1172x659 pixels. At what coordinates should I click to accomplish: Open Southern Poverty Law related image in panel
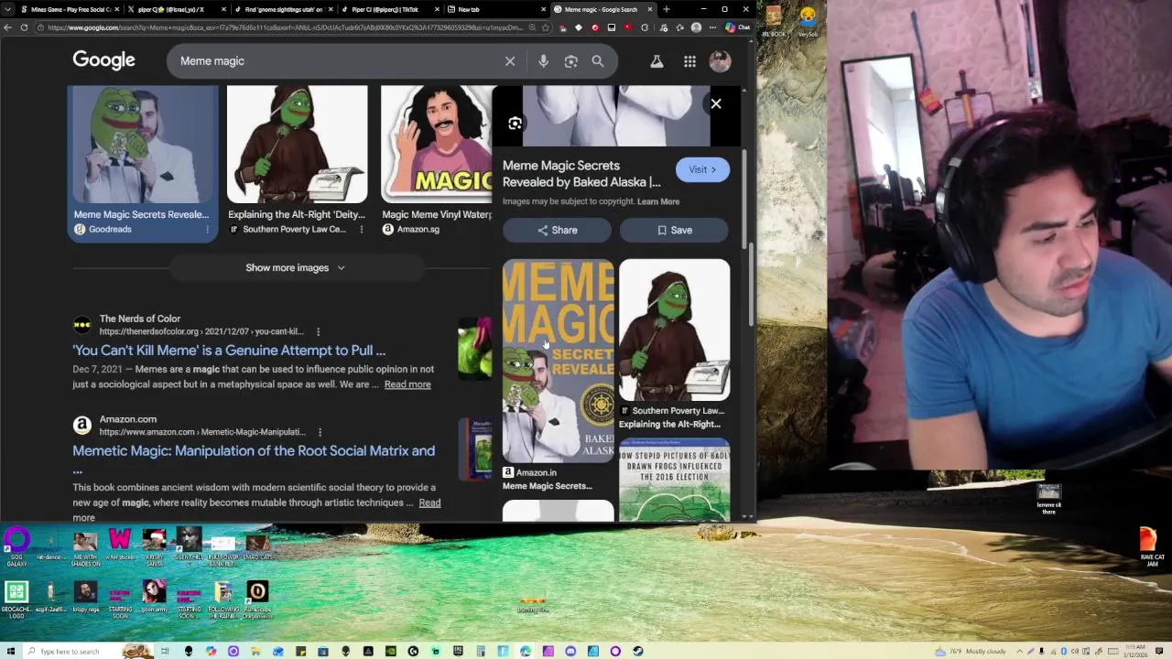(674, 329)
